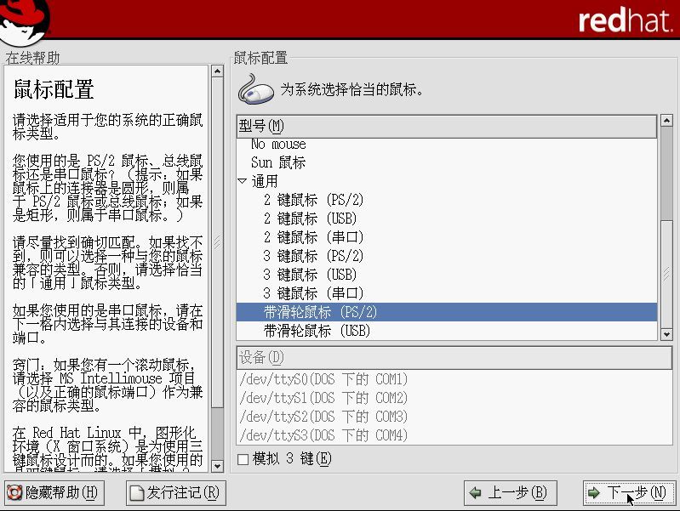Open the 发行注记 release notes
The image size is (680, 511).
pos(174,492)
